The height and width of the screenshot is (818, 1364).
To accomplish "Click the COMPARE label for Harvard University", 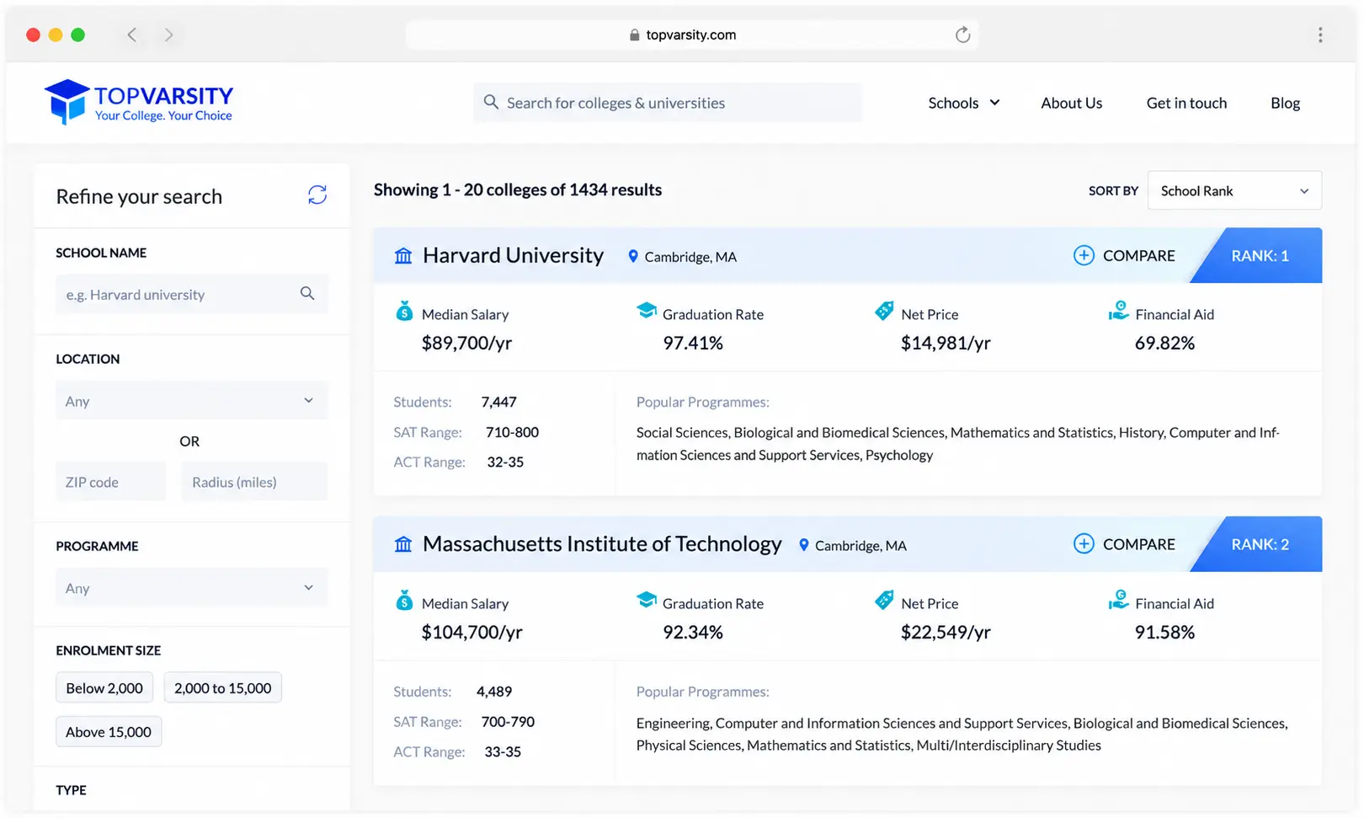I will 1138,255.
